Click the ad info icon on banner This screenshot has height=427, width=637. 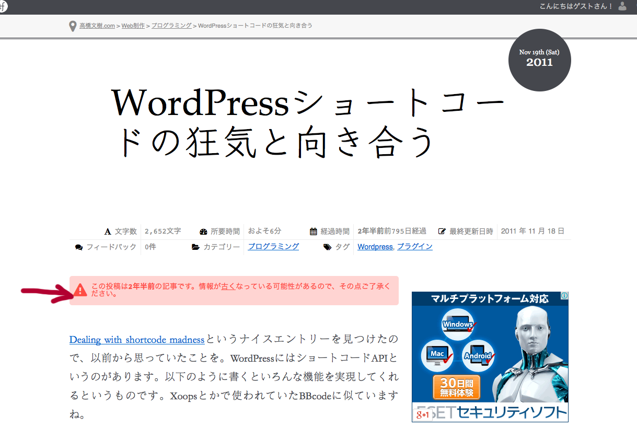click(x=564, y=296)
